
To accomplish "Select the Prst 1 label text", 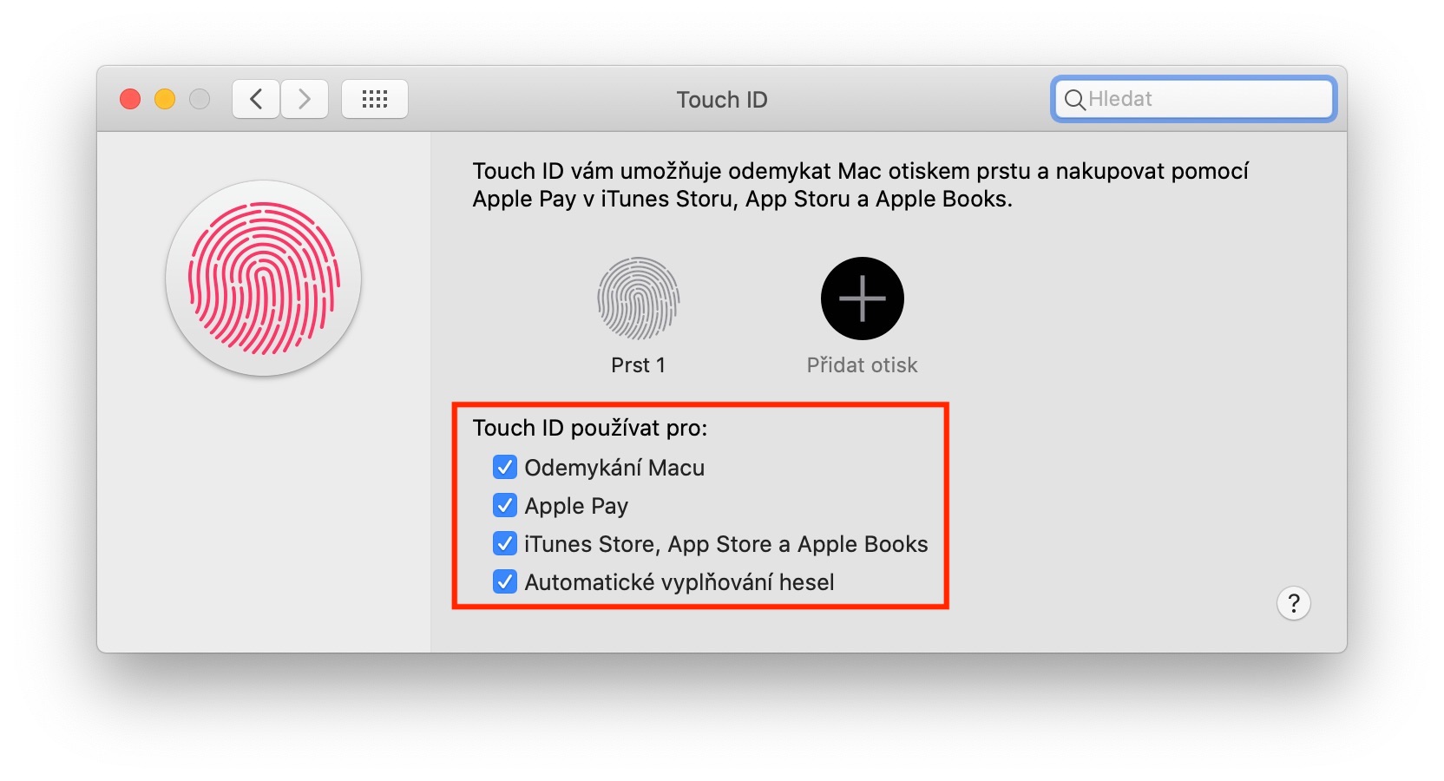I will (x=638, y=365).
